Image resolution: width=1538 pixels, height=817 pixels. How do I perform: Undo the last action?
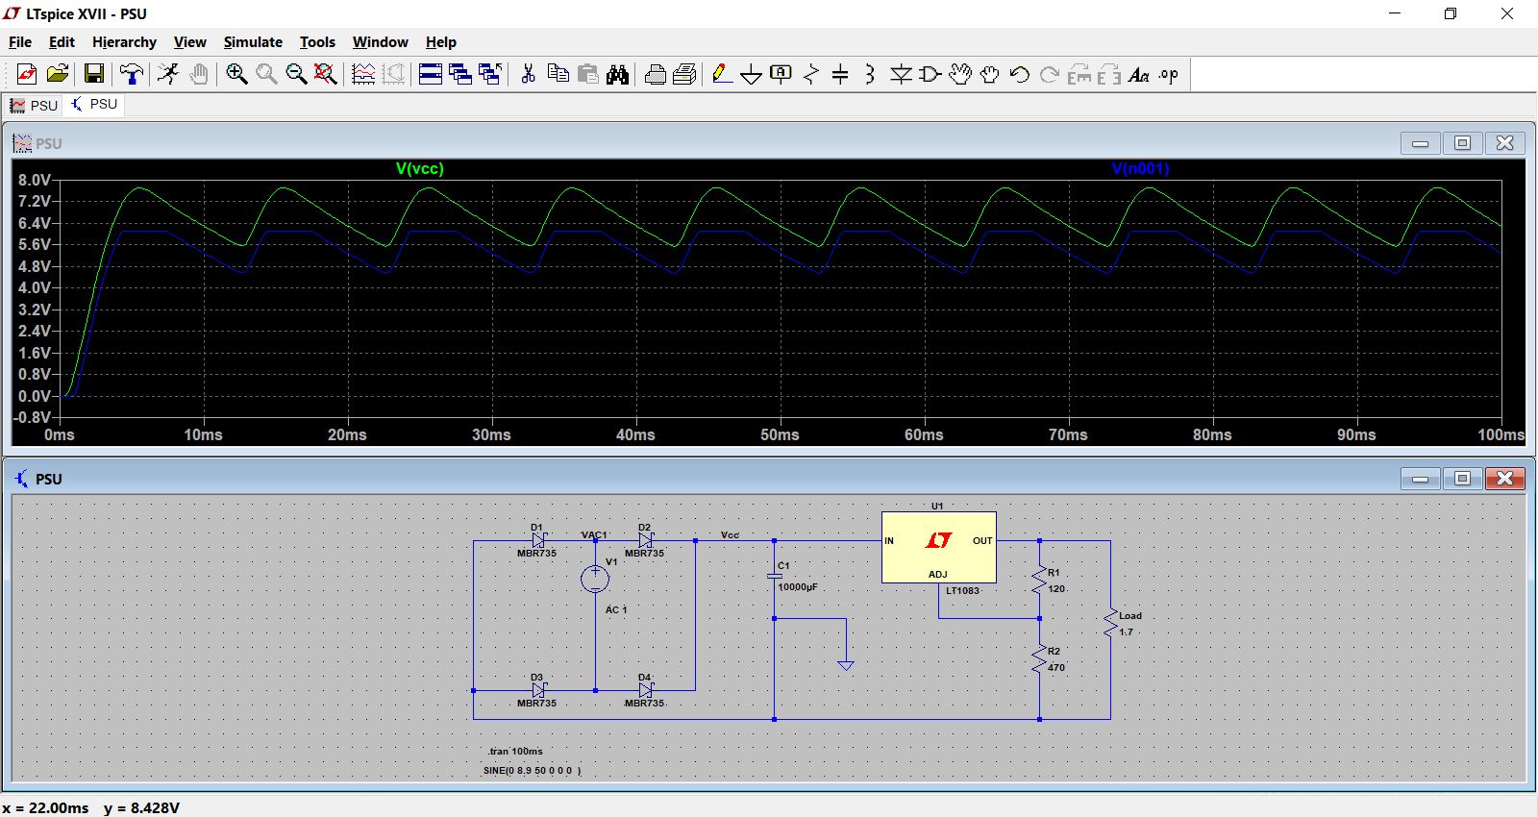1020,74
